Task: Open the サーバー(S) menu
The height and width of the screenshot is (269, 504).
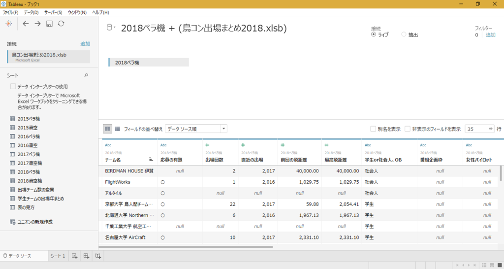Action: [x=53, y=12]
